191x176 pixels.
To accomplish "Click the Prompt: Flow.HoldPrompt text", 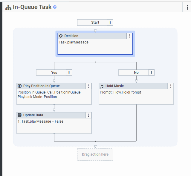I will (120, 92).
